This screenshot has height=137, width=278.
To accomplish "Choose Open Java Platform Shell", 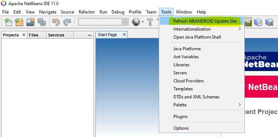I will click(202, 37).
